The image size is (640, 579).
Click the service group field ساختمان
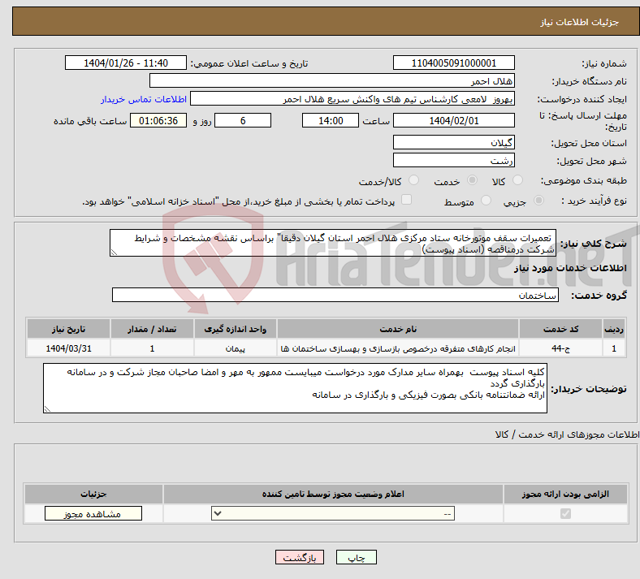335,295
